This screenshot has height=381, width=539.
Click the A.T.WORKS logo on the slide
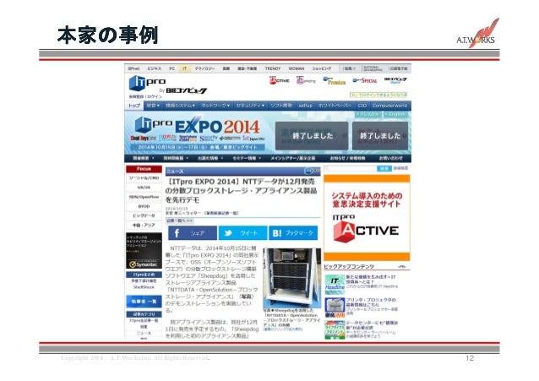477,35
